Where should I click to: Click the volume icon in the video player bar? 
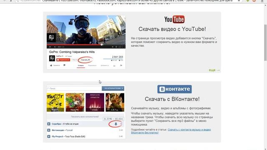pyautogui.click(x=55, y=47)
